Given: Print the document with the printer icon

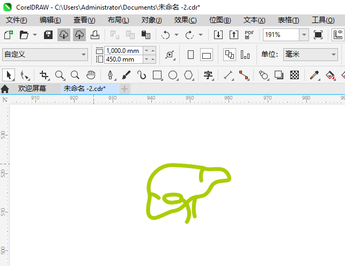Looking at the screenshot, I should click(x=95, y=35).
